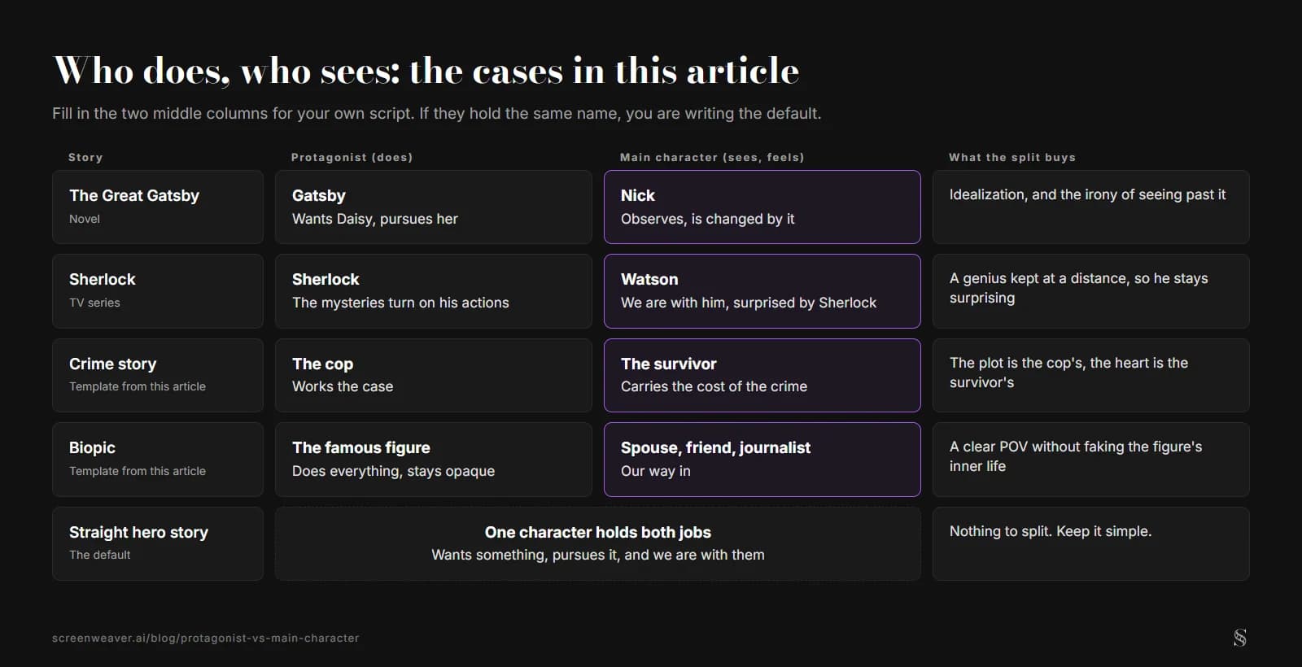Click 'The default' label

100,555
